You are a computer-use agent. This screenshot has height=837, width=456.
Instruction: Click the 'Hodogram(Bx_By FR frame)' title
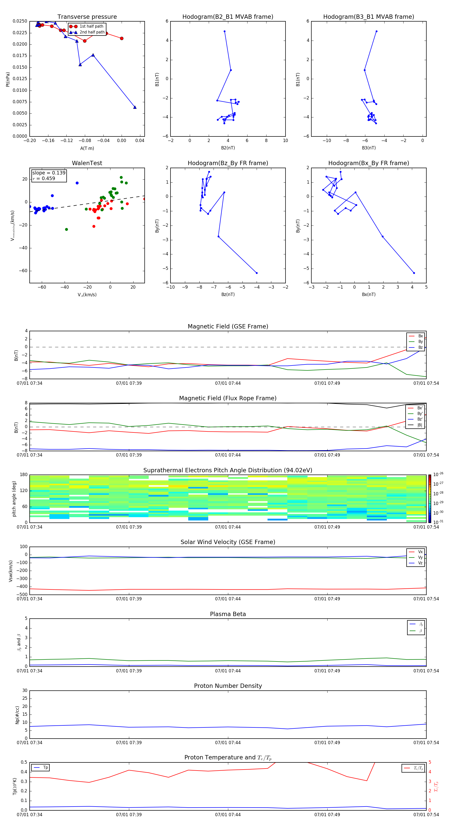(x=369, y=163)
